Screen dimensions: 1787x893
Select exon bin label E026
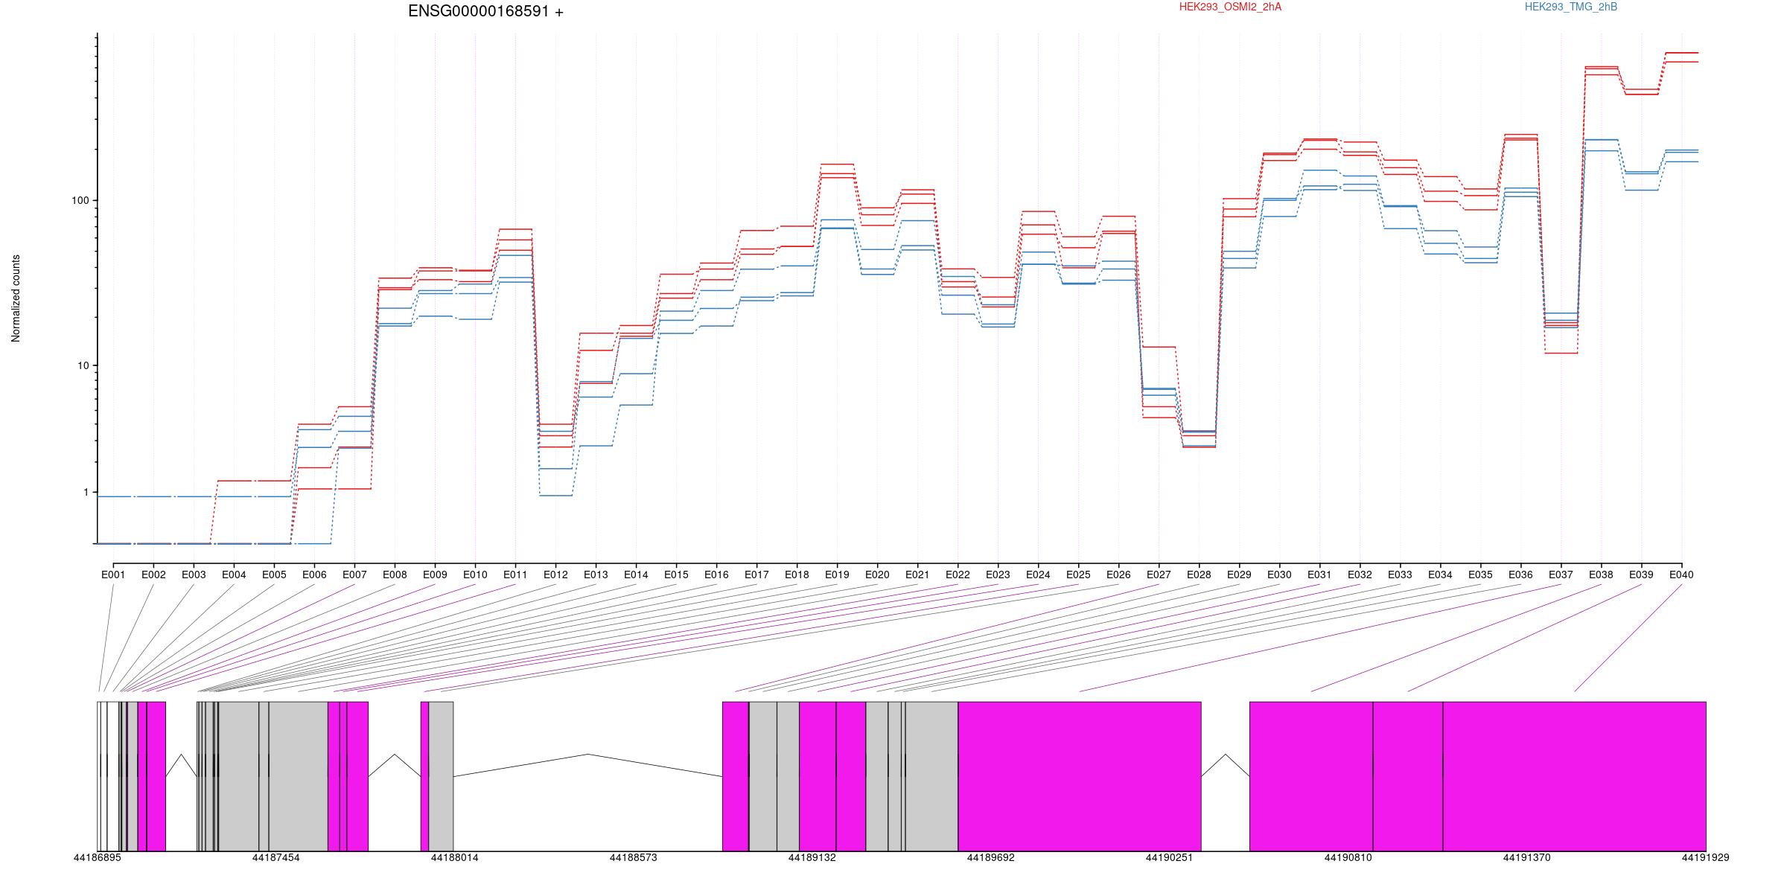(1118, 574)
